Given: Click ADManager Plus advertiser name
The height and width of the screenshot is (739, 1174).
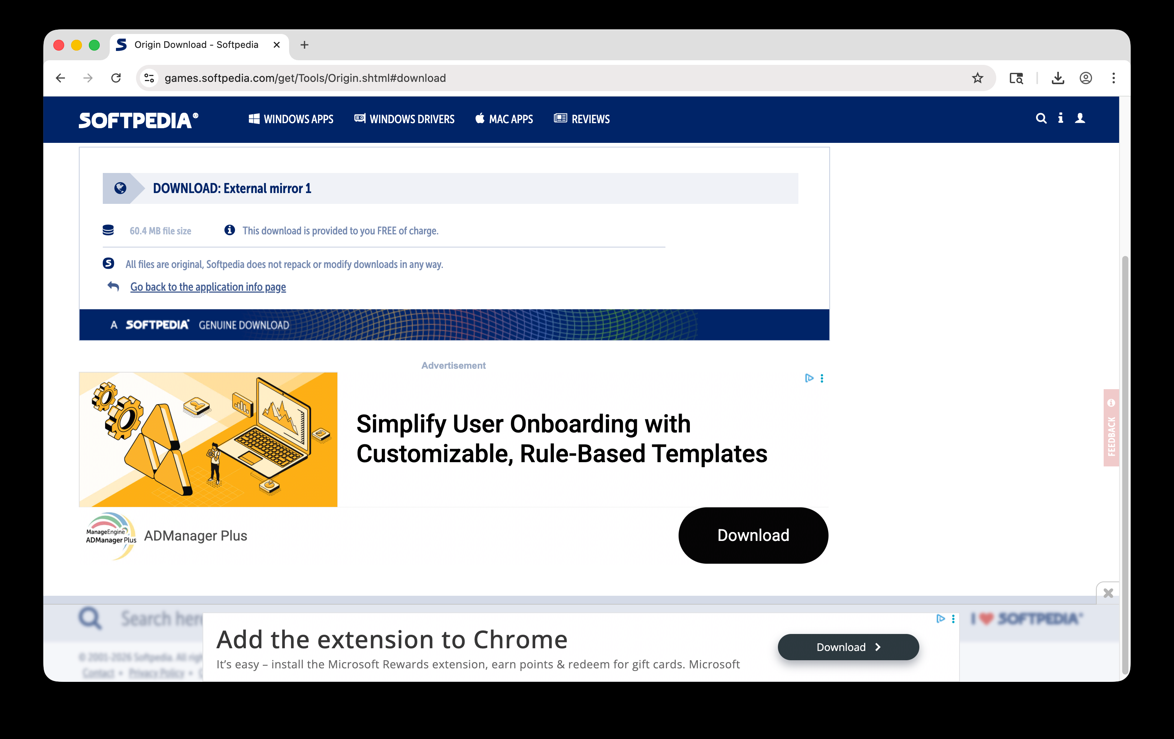Looking at the screenshot, I should tap(196, 536).
